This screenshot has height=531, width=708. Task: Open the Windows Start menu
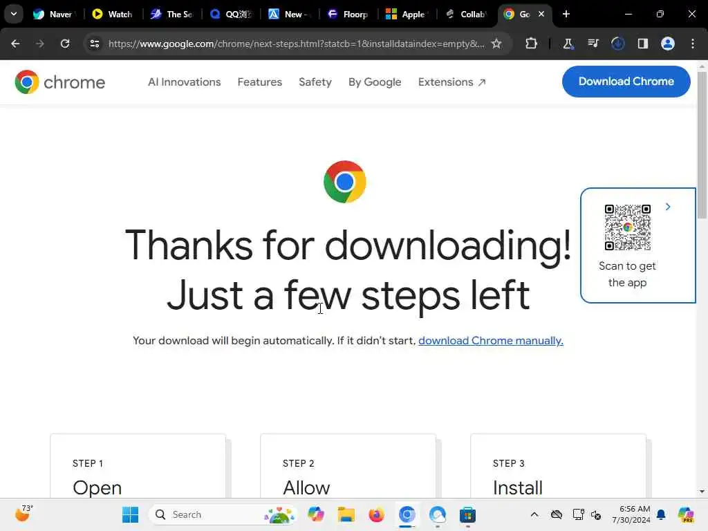(x=131, y=514)
